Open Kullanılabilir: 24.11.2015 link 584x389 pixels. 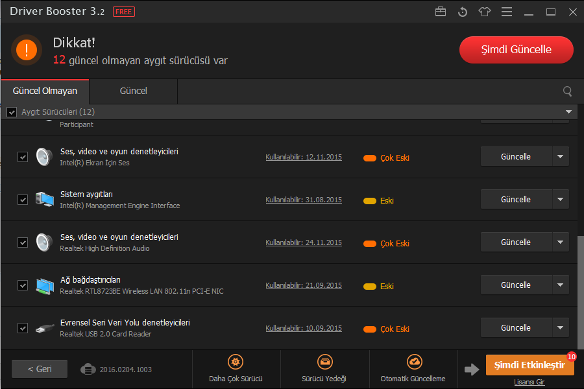[x=304, y=242]
